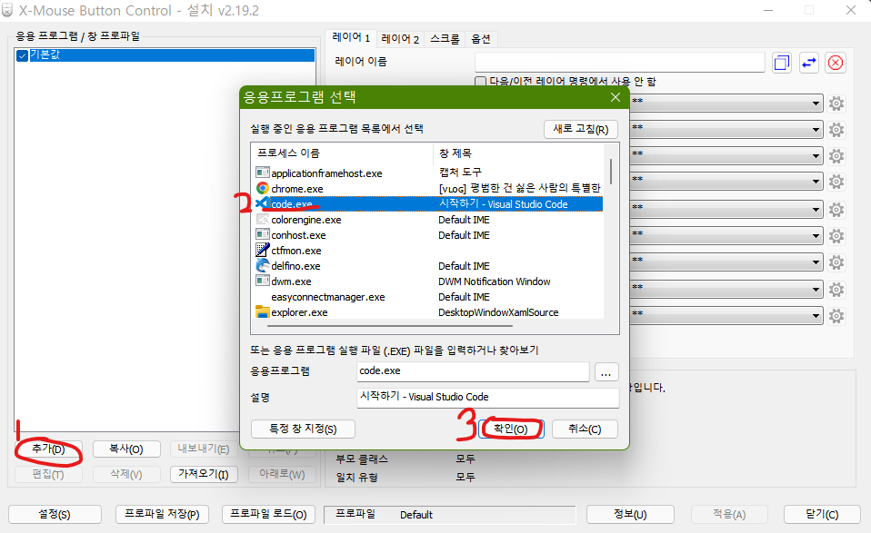Viewport: 871px width, 533px height.
Task: Click the red circled X clear-layer icon
Action: tap(836, 63)
